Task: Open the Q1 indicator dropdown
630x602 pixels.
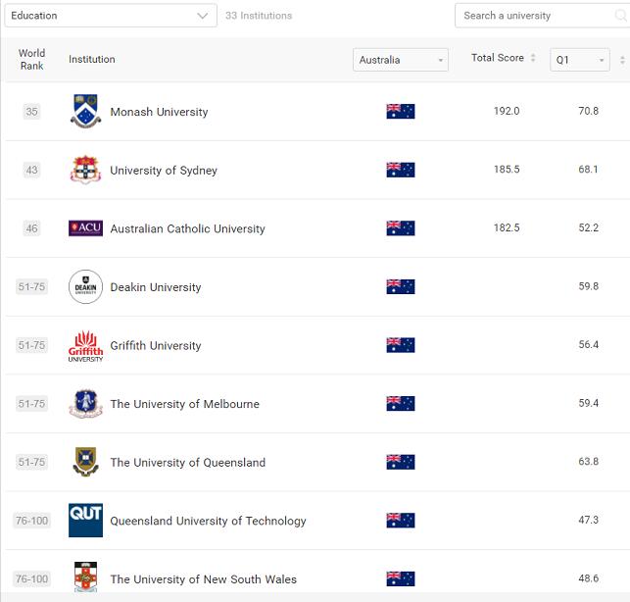Action: click(579, 60)
